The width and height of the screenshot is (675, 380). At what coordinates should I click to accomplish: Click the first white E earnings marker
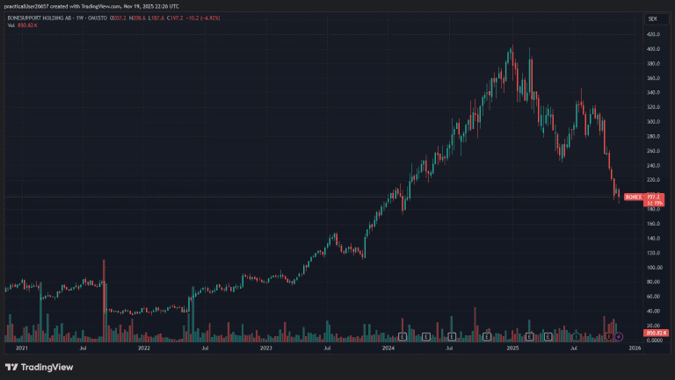coord(403,336)
